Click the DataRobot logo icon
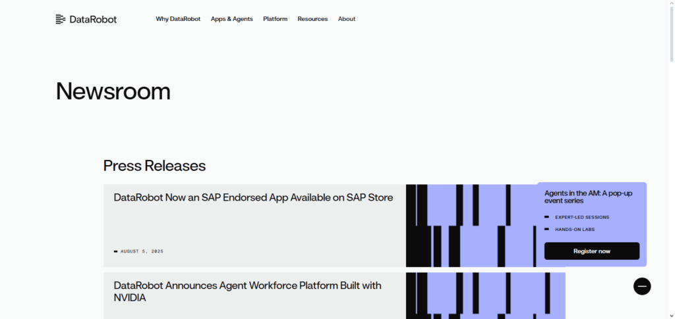This screenshot has width=675, height=319. tap(61, 19)
